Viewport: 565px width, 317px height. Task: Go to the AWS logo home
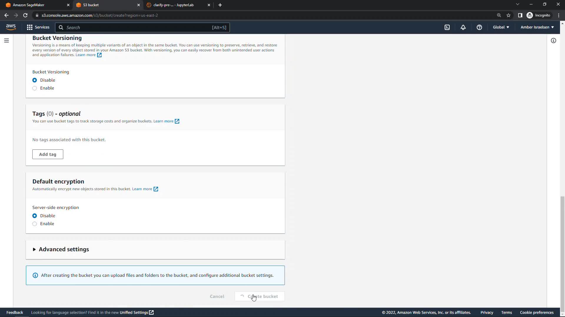pos(11,27)
